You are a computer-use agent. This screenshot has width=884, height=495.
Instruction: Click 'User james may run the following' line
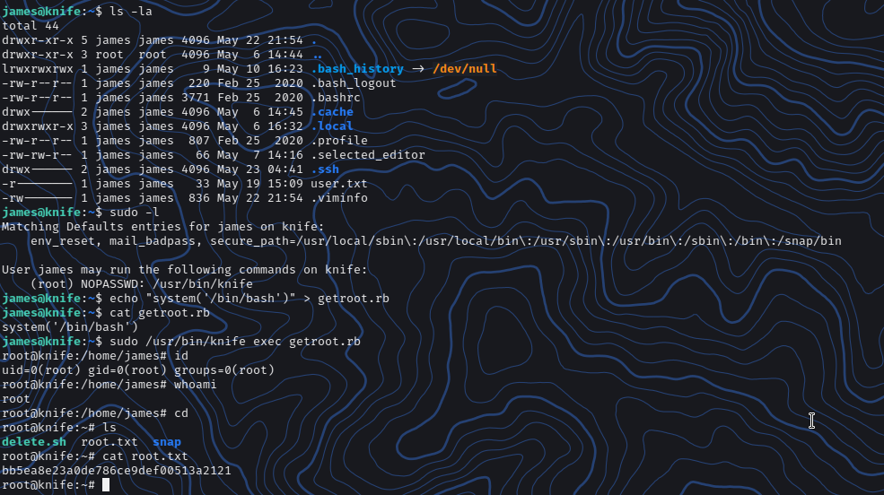pyautogui.click(x=184, y=270)
